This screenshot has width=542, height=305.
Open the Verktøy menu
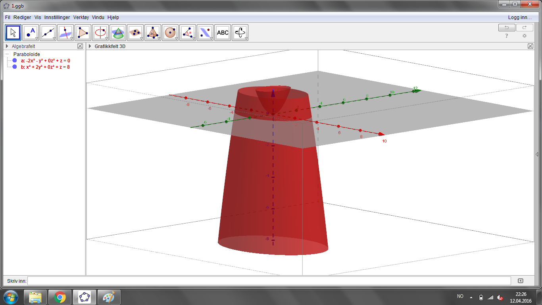click(x=82, y=17)
